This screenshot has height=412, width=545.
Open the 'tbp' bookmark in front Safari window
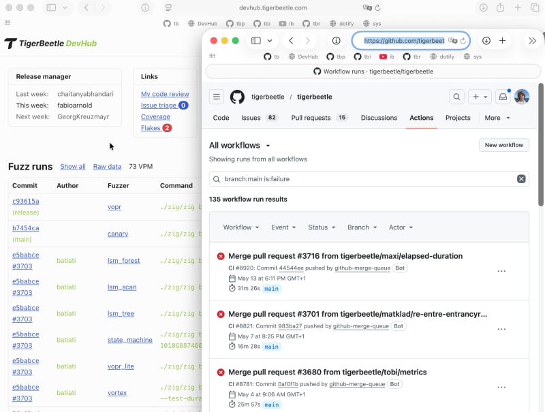336,57
